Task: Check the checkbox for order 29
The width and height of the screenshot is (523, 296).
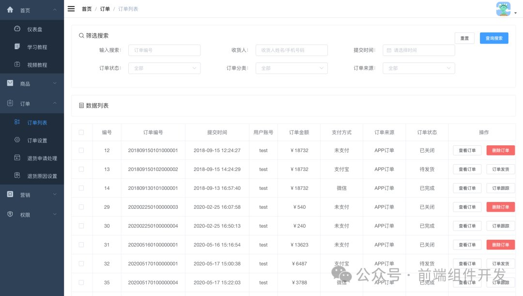Action: [x=82, y=207]
